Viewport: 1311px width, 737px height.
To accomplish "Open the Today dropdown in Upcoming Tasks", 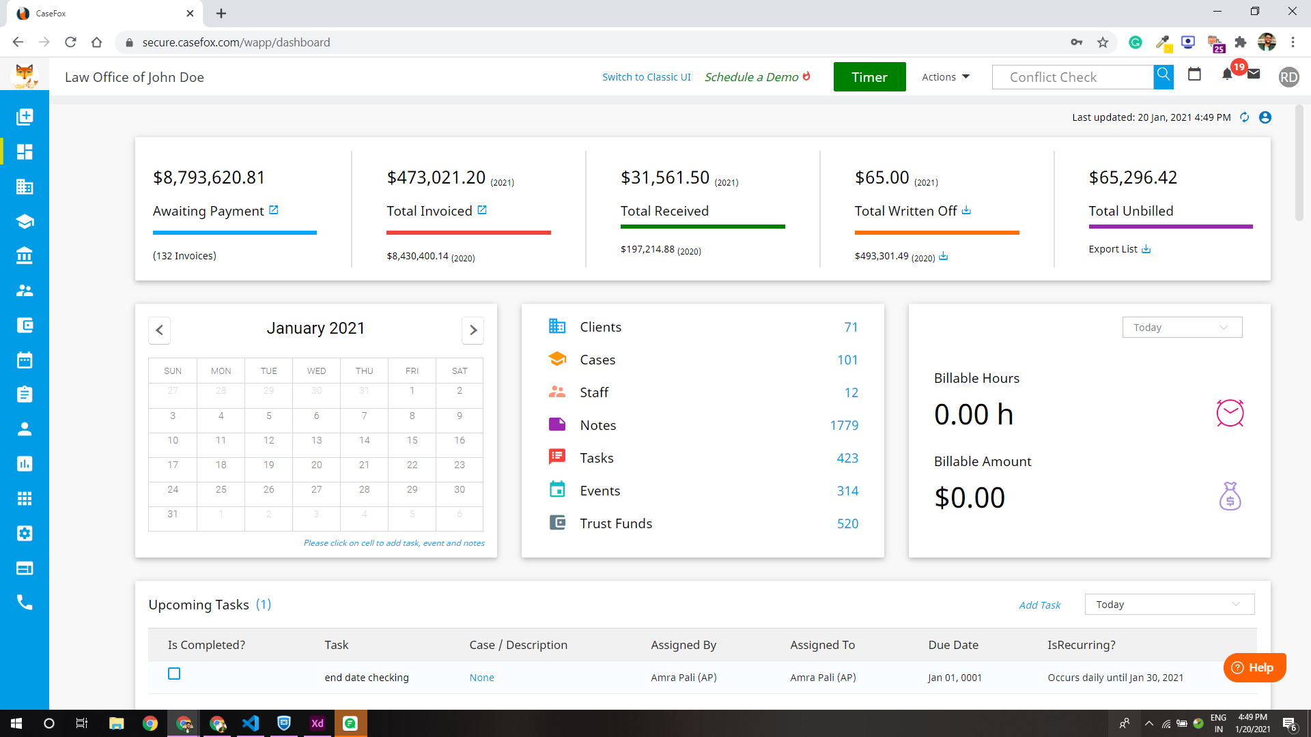I will 1169,604.
